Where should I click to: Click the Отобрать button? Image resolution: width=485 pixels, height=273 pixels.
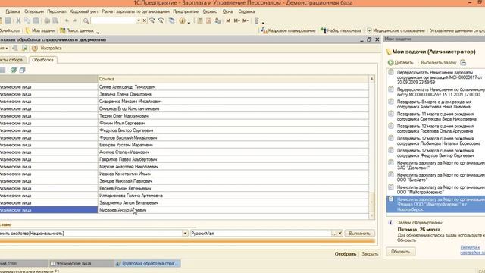[x=346, y=254]
